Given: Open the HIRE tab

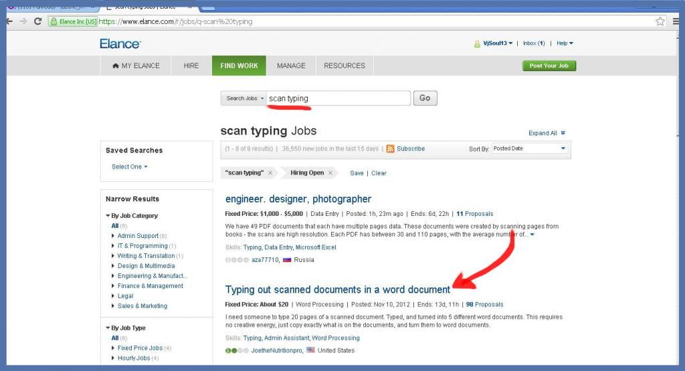Looking at the screenshot, I should (191, 66).
